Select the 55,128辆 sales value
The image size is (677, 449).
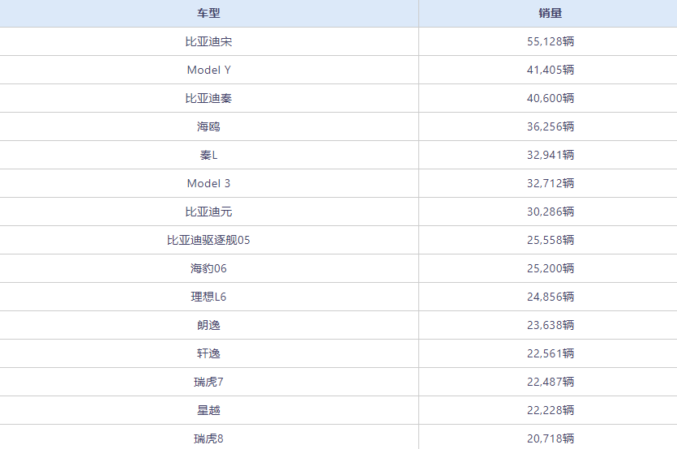pos(551,41)
